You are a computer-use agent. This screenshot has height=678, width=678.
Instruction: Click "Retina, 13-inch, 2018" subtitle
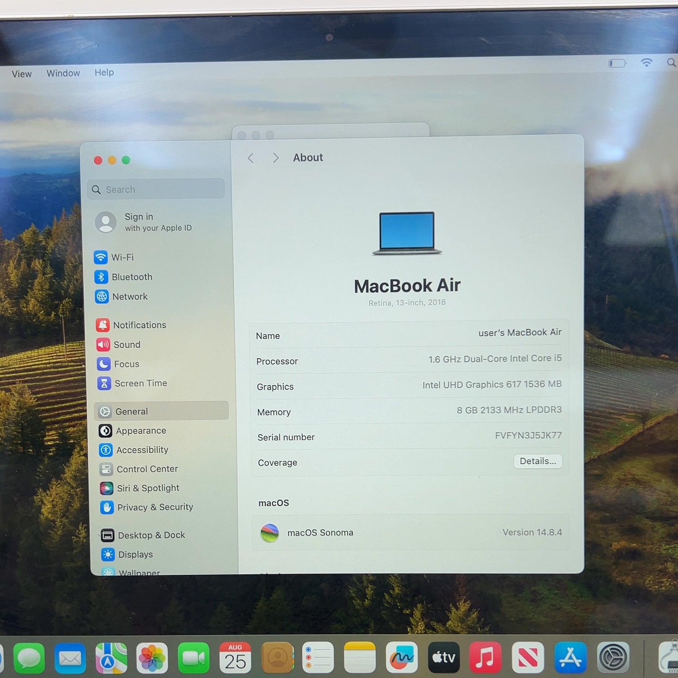[x=407, y=302]
